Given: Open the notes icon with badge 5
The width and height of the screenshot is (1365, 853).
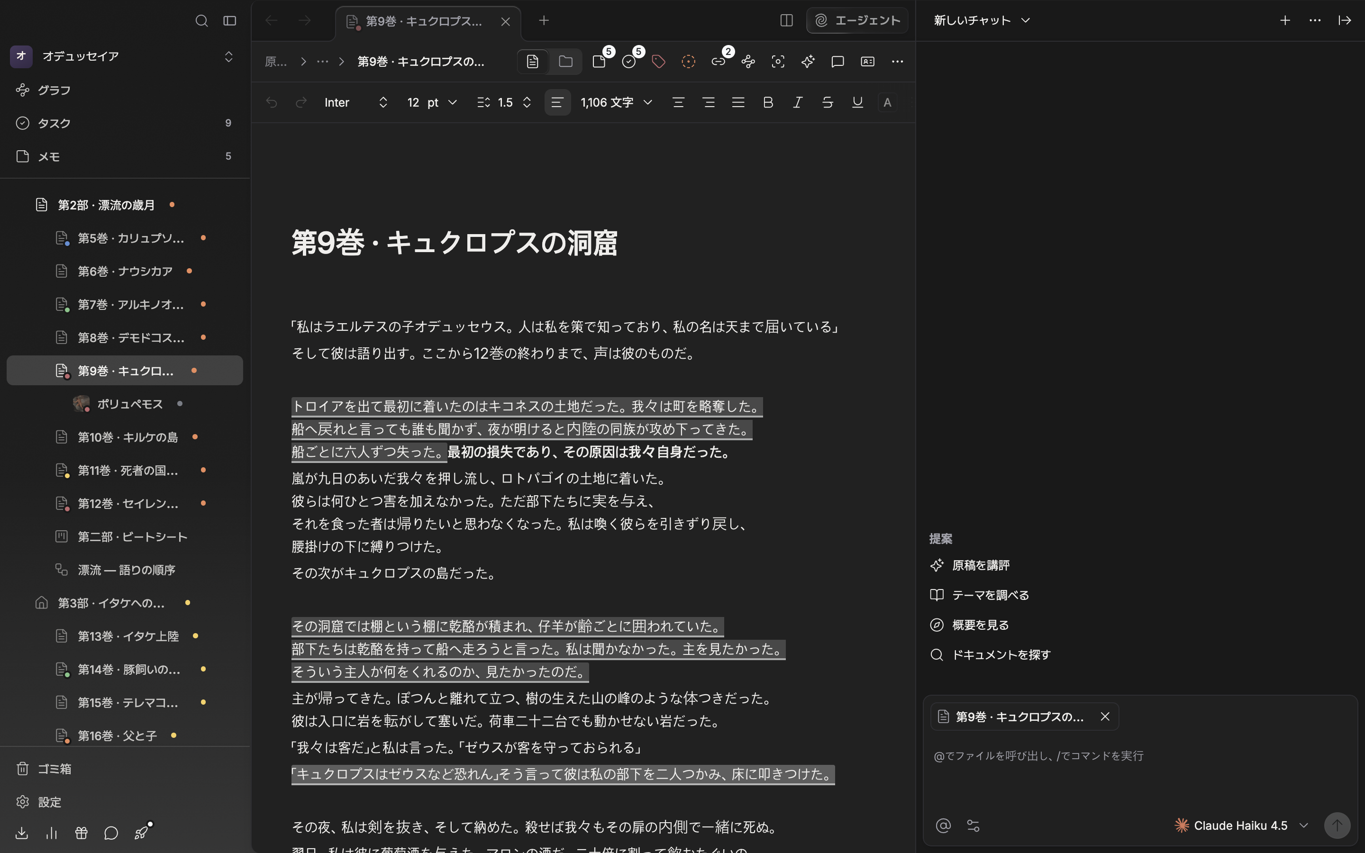Looking at the screenshot, I should 600,62.
